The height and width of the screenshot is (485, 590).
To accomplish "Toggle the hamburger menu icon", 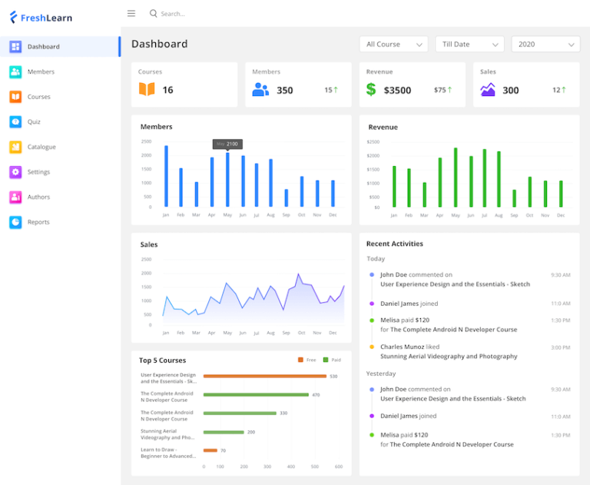I will [131, 14].
